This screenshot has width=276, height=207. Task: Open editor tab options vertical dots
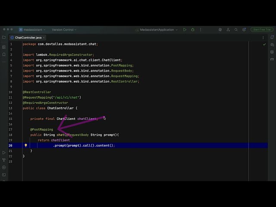[x=263, y=38]
